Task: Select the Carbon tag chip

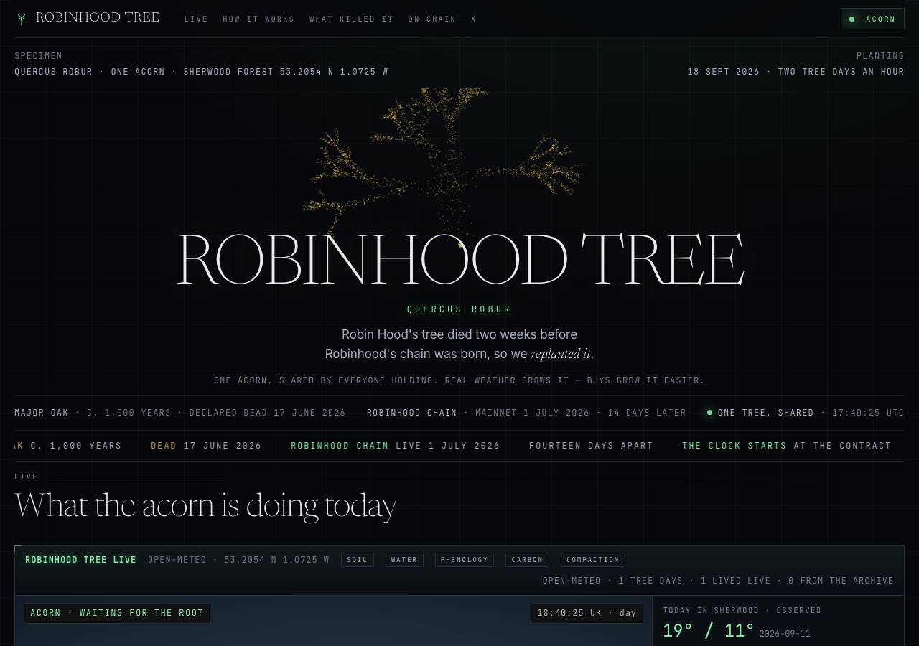Action: (x=528, y=560)
